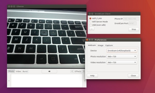Expand the Video resolution dropdown
The width and height of the screenshot is (155, 93).
point(122,62)
